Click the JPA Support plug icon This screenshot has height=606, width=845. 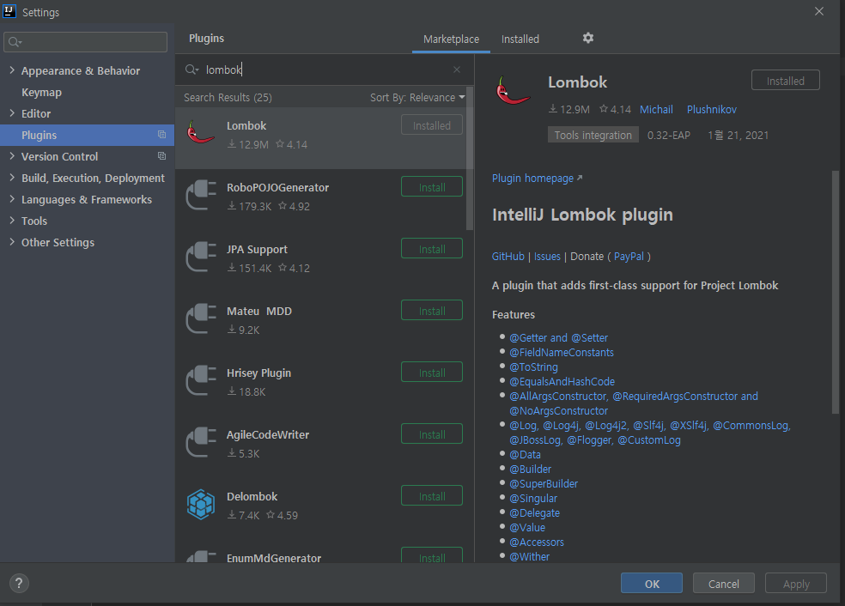(x=200, y=257)
